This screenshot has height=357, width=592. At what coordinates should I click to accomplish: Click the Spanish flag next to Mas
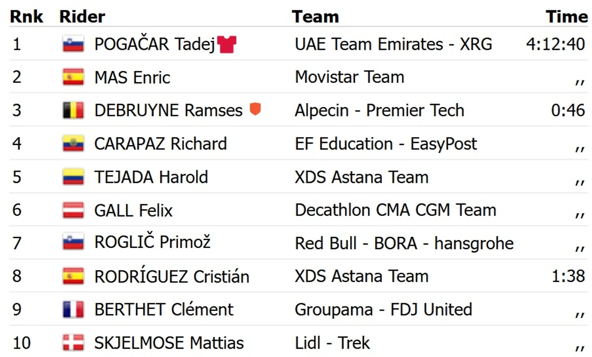click(x=73, y=77)
